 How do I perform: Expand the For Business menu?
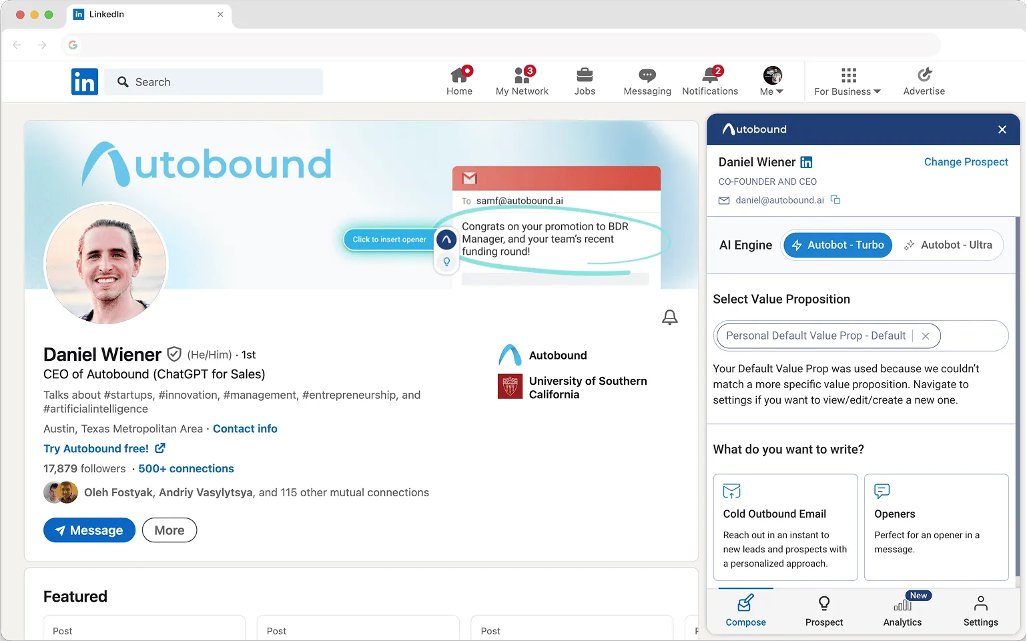coord(847,81)
